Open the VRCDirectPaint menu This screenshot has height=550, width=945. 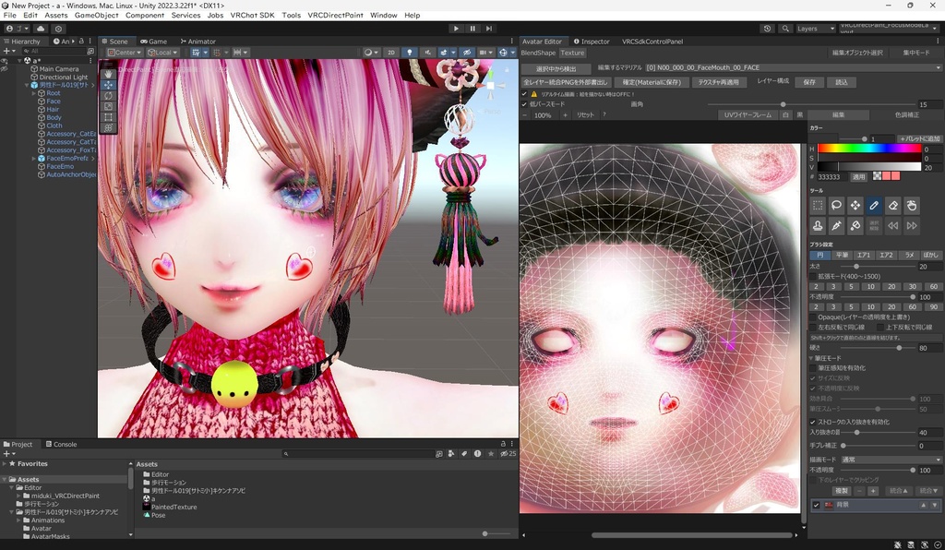pyautogui.click(x=335, y=15)
